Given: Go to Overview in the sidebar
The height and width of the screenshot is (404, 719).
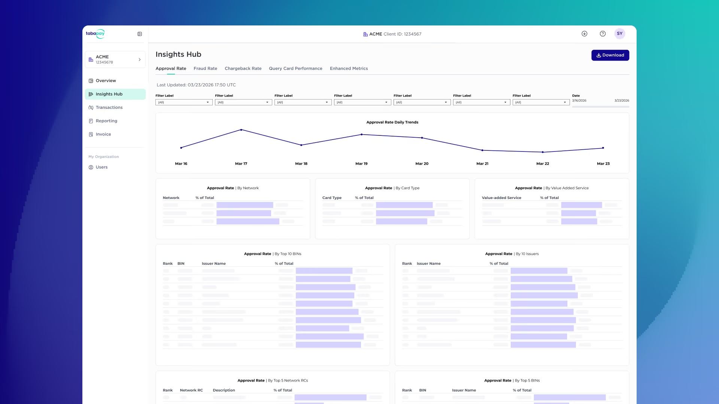Looking at the screenshot, I should point(115,81).
